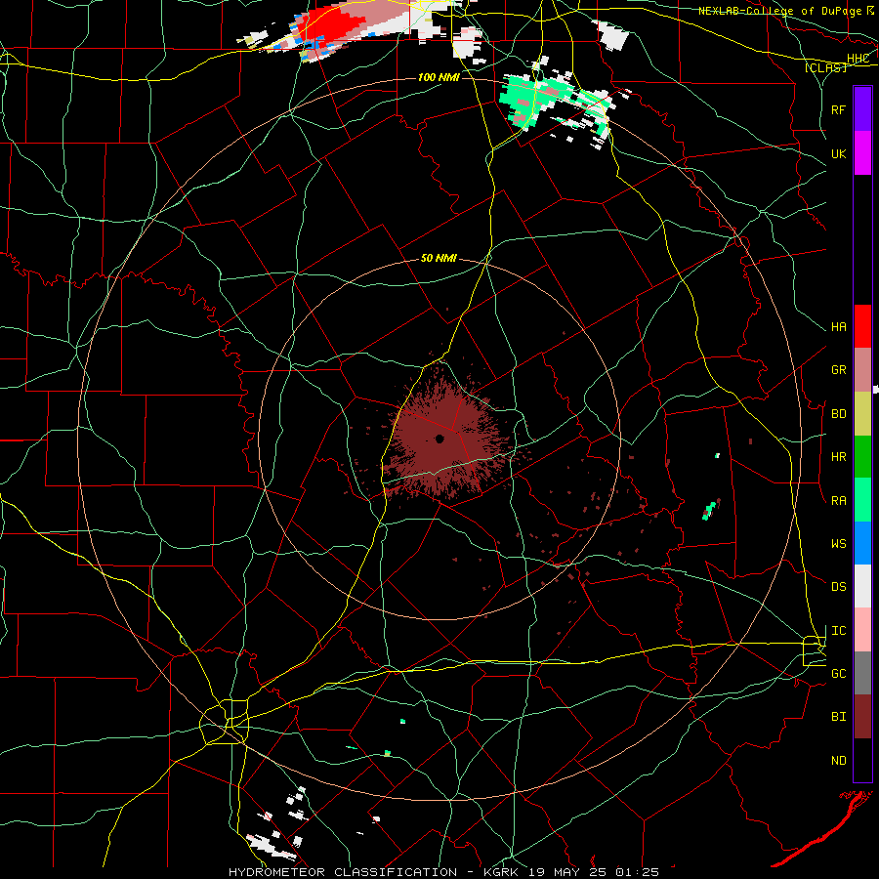The width and height of the screenshot is (879, 879).
Task: Pick the light green RA legend swatch
Action: pyautogui.click(x=862, y=500)
